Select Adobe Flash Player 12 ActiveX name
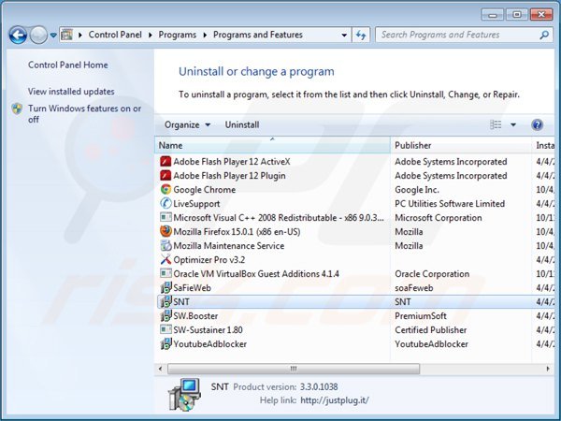The image size is (561, 421). 232,162
